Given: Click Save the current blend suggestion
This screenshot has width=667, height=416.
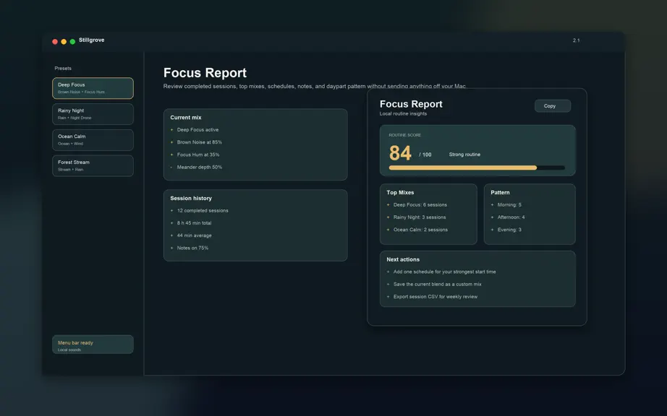Looking at the screenshot, I should (x=437, y=285).
